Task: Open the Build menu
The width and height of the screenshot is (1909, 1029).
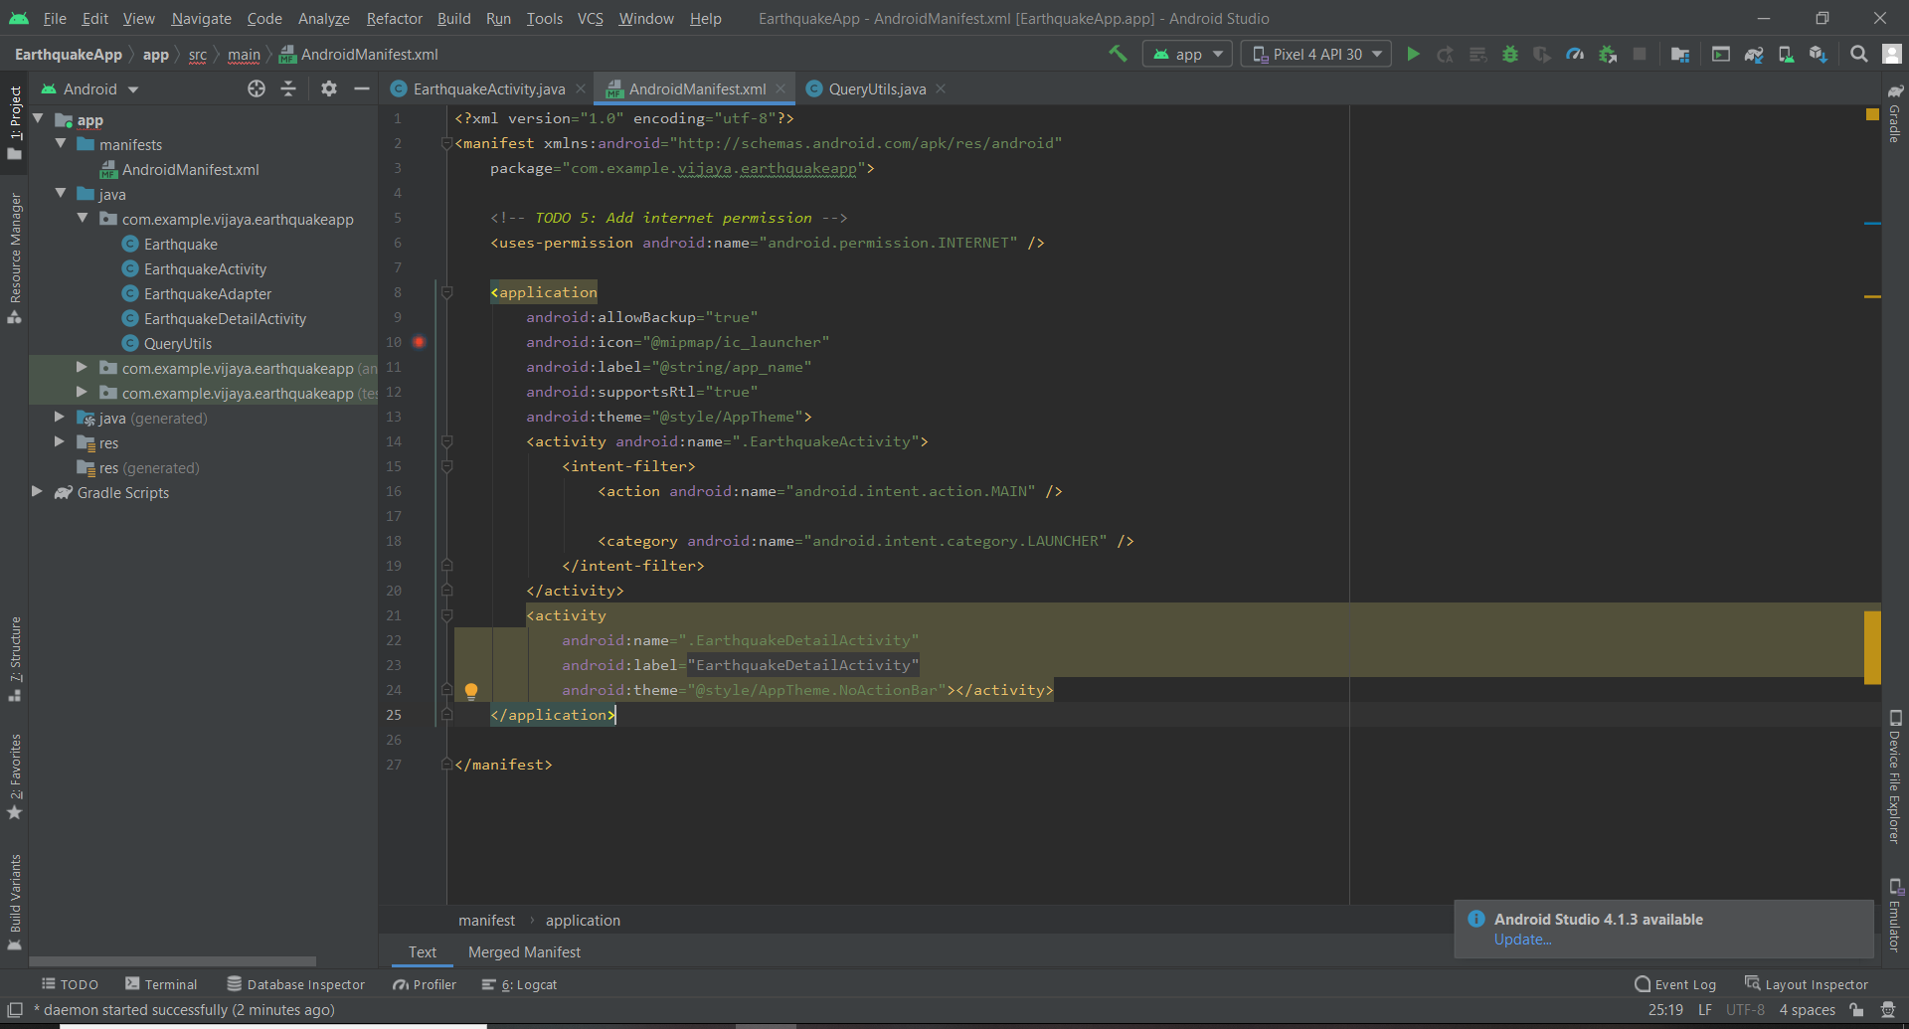Action: click(453, 18)
